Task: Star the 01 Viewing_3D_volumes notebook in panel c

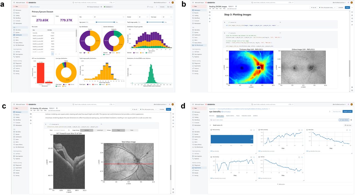Action: click(57, 108)
